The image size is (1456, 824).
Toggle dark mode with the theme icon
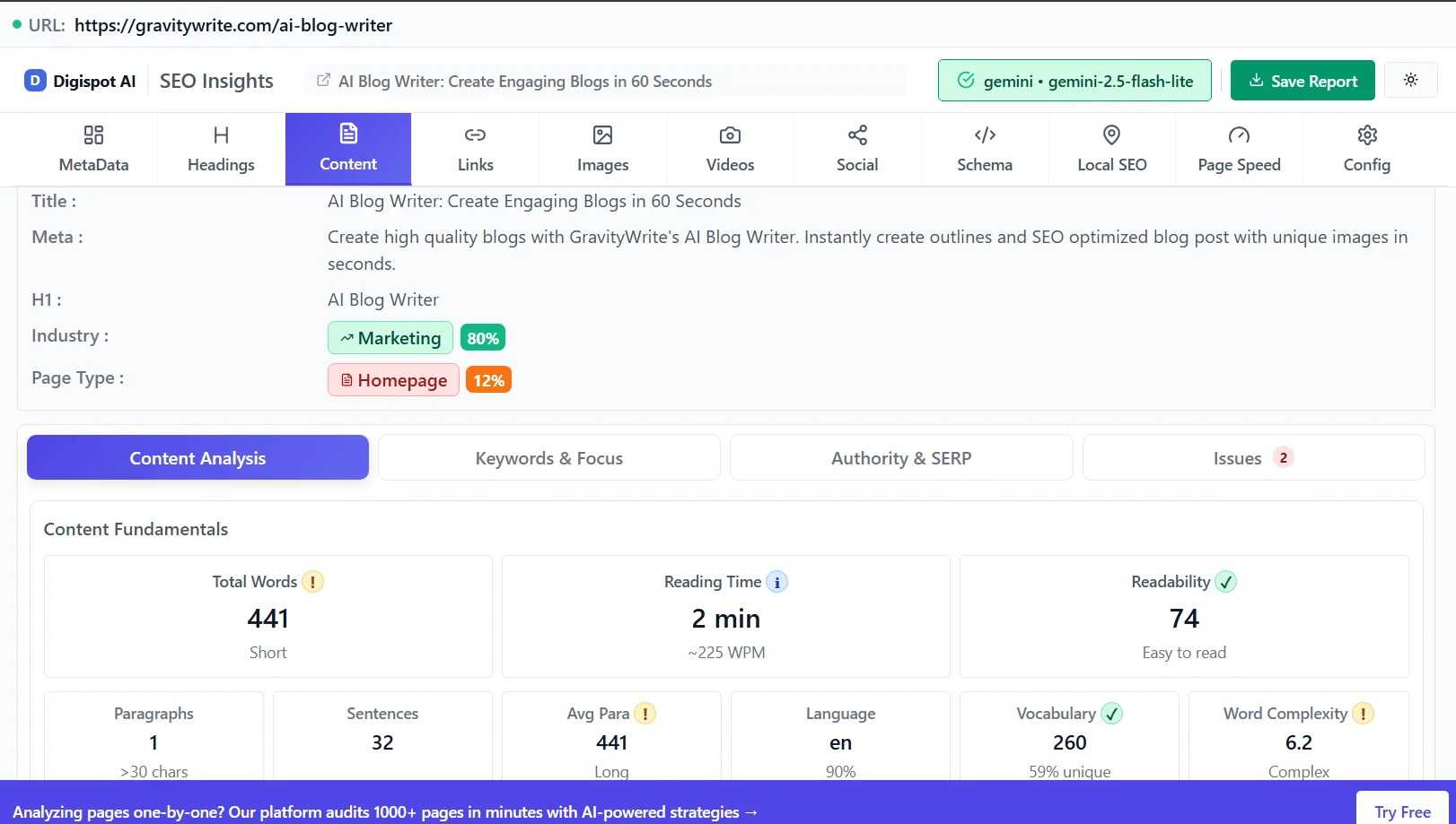[x=1410, y=80]
